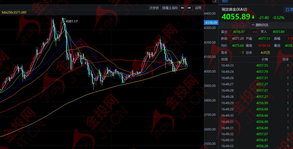
Task: Click the blue 4338.69 price axis marker
Action: (x=211, y=23)
